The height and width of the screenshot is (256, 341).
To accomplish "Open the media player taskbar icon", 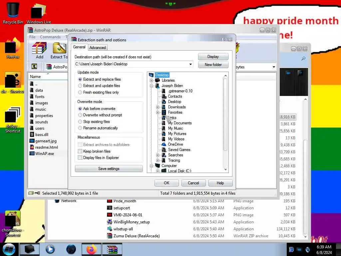I will [x=50, y=249].
